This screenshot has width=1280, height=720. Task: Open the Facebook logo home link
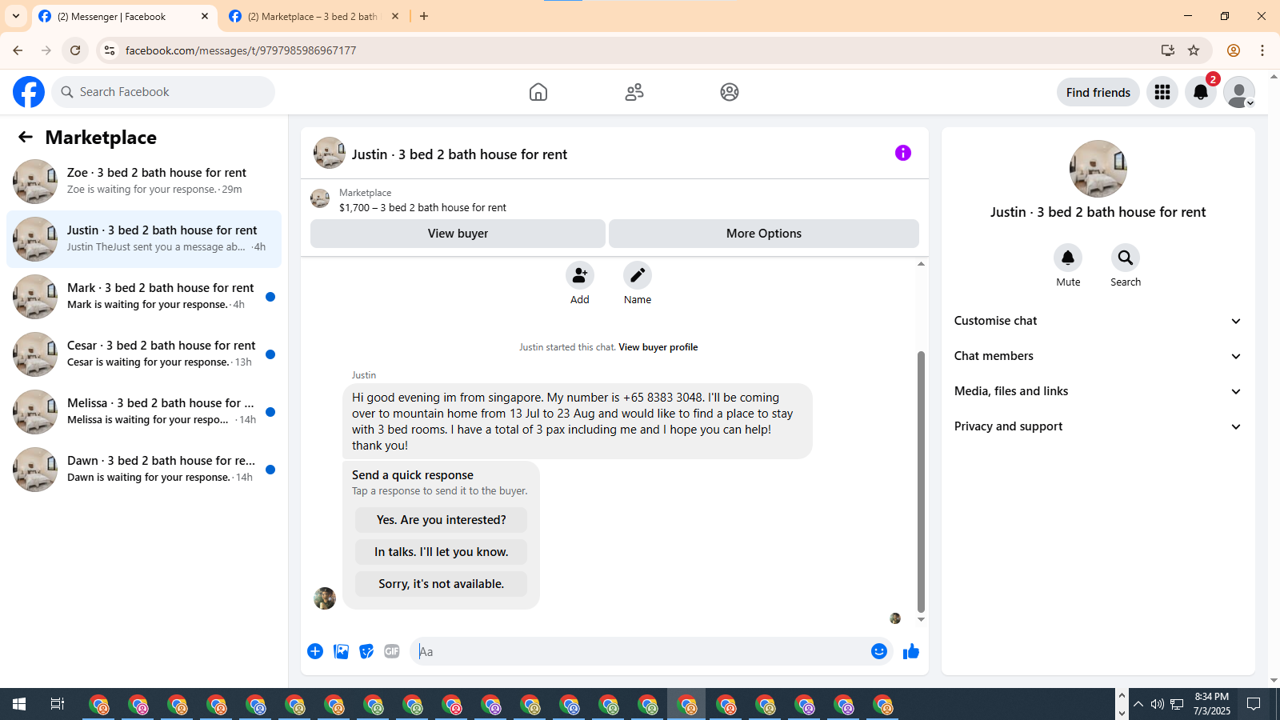(x=29, y=92)
